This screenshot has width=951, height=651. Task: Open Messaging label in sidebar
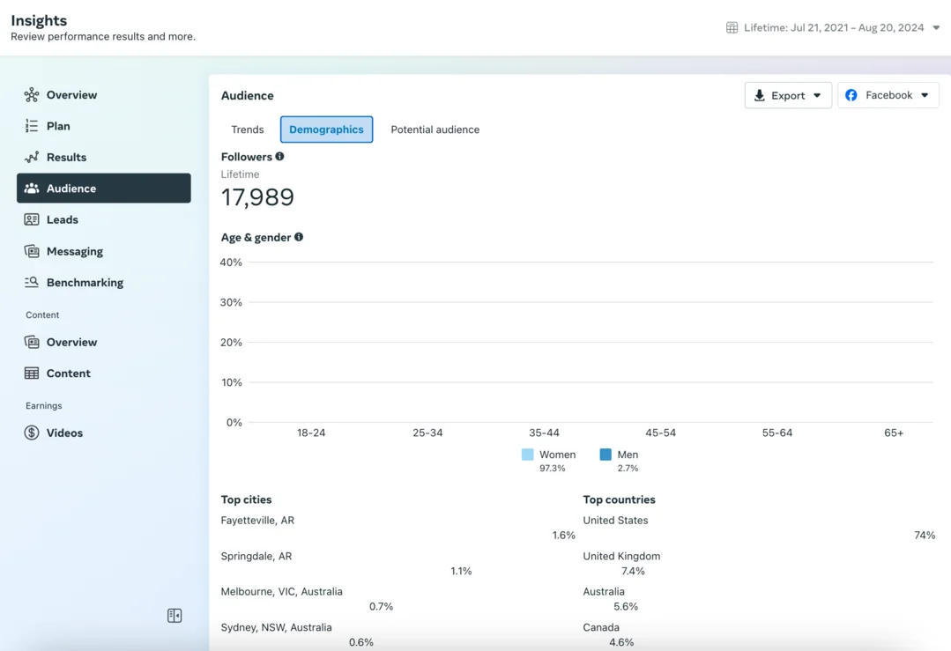(75, 251)
